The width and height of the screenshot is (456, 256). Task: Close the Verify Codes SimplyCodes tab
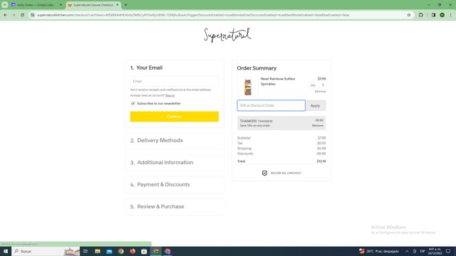click(x=61, y=5)
